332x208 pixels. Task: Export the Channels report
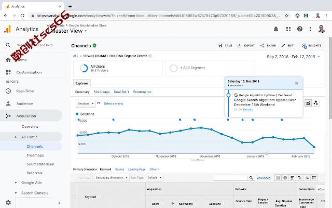pyautogui.click(x=246, y=45)
